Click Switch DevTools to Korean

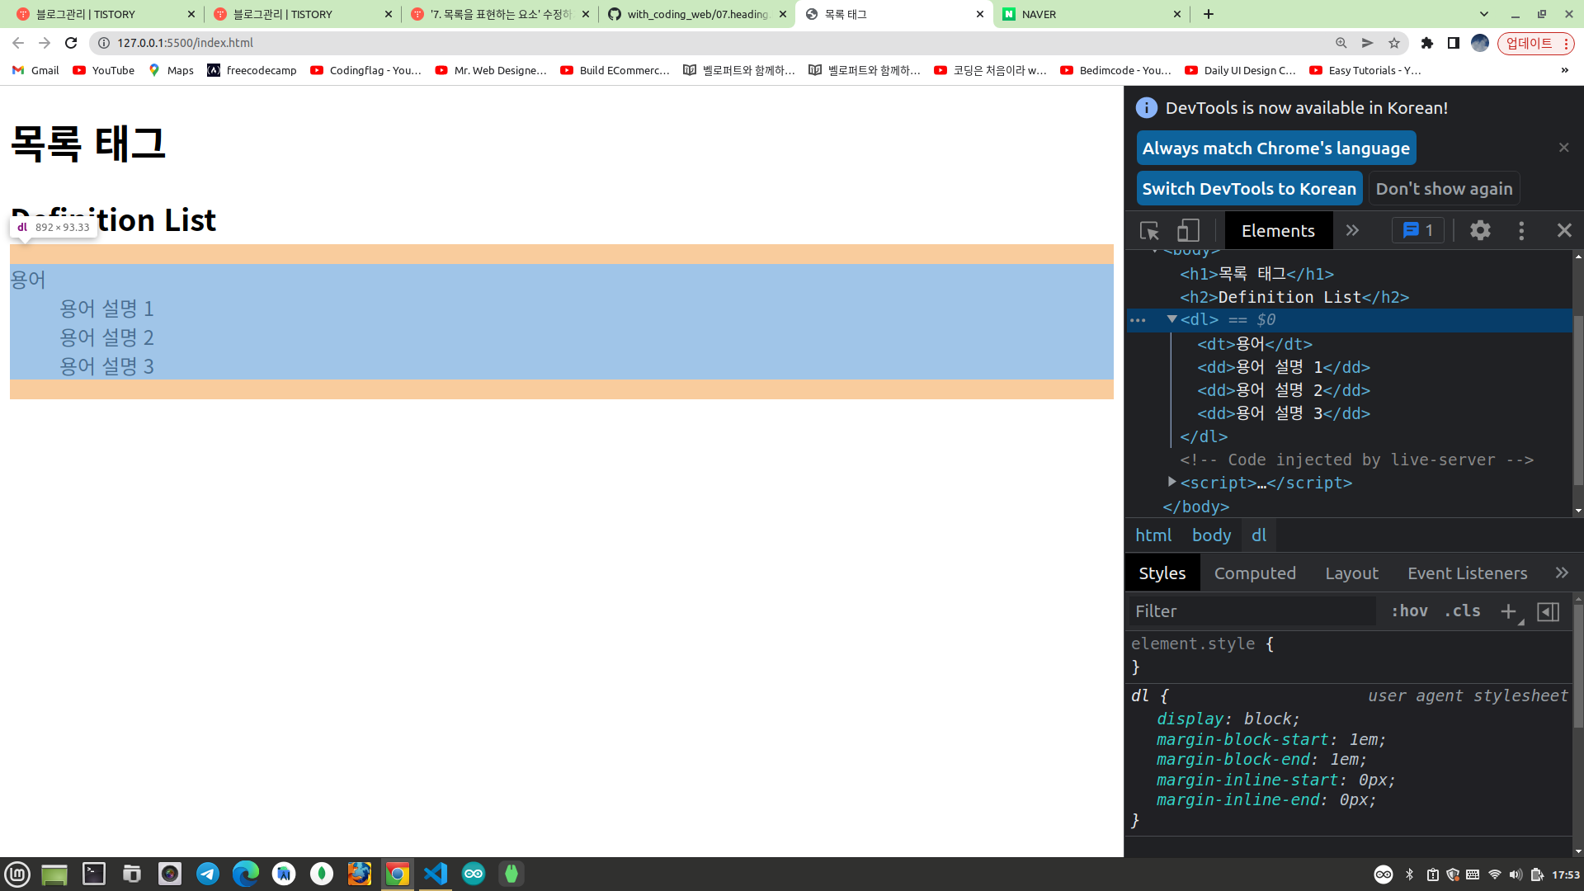(1249, 188)
